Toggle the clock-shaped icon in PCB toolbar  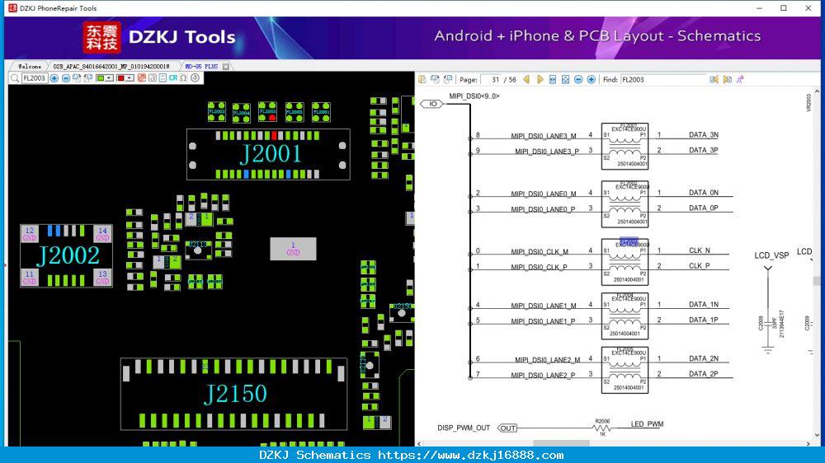point(196,77)
